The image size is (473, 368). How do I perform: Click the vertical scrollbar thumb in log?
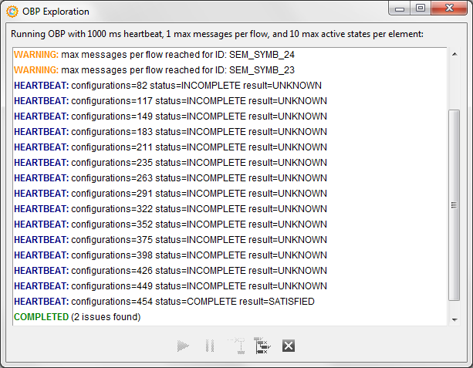454,204
